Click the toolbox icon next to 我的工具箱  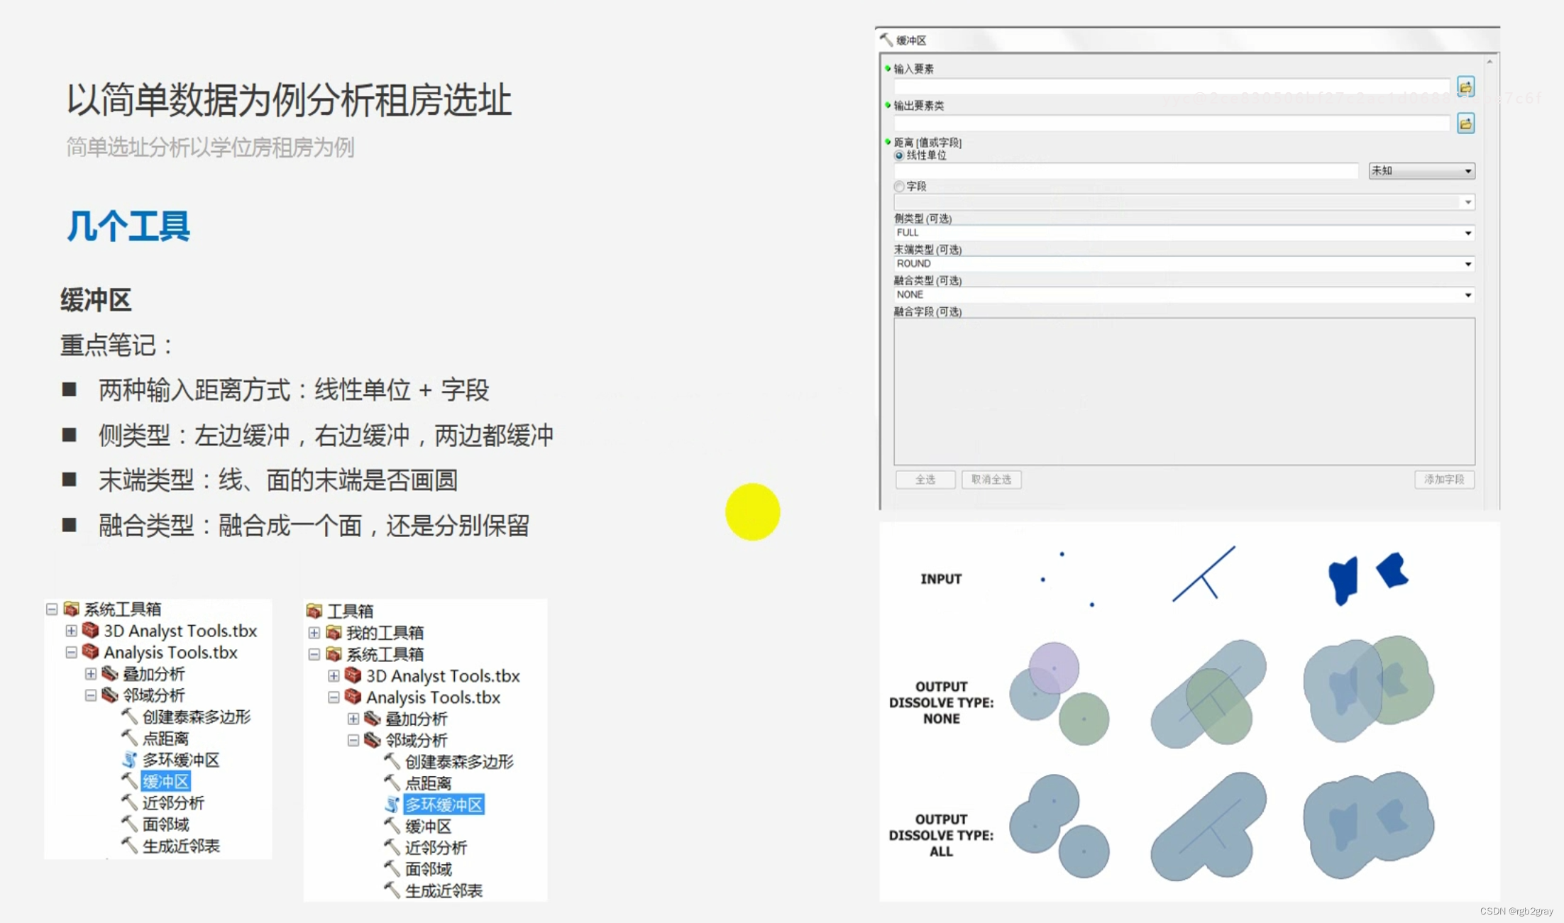coord(334,632)
